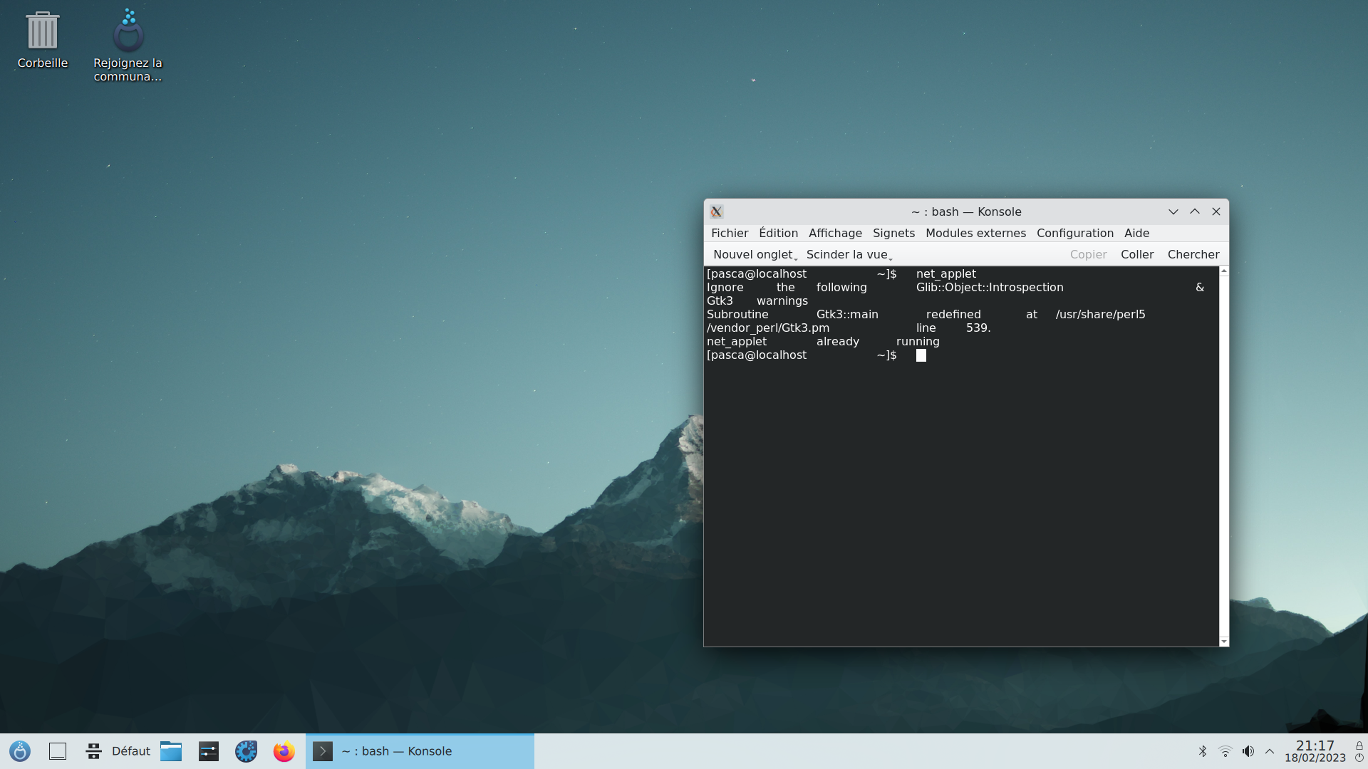Click the Copier toolbar button
1368x769 pixels.
[x=1088, y=254]
